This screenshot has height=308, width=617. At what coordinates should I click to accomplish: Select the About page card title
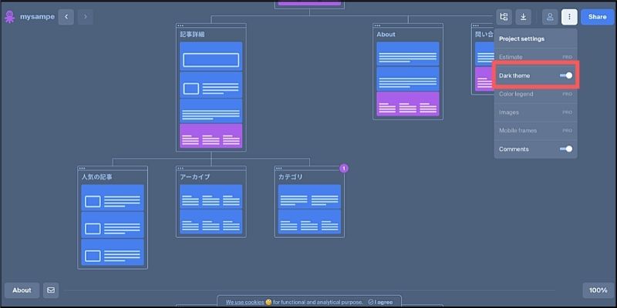[386, 34]
